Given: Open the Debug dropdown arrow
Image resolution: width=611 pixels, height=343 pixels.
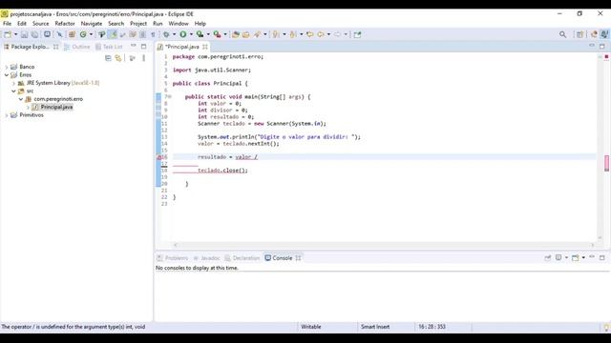Looking at the screenshot, I should pyautogui.click(x=174, y=34).
